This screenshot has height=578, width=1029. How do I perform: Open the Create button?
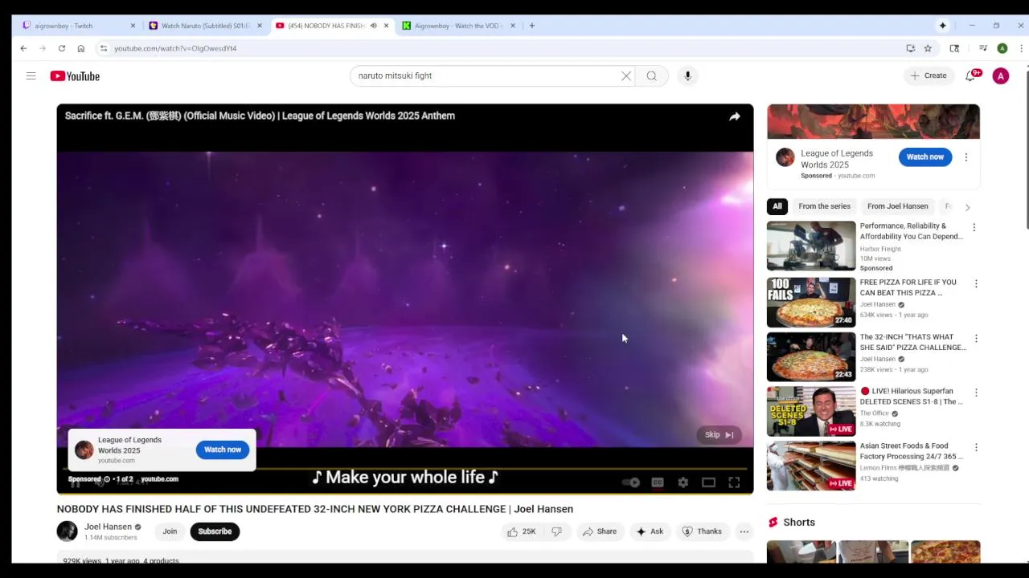[x=928, y=75]
